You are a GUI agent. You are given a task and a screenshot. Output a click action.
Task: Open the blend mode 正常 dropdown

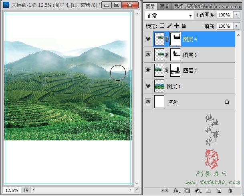tap(169, 15)
